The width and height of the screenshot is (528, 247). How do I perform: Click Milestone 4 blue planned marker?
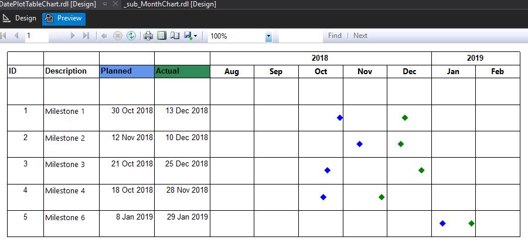tap(323, 197)
